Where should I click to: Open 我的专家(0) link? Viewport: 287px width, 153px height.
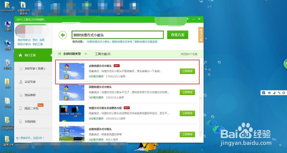pyautogui.click(x=24, y=40)
